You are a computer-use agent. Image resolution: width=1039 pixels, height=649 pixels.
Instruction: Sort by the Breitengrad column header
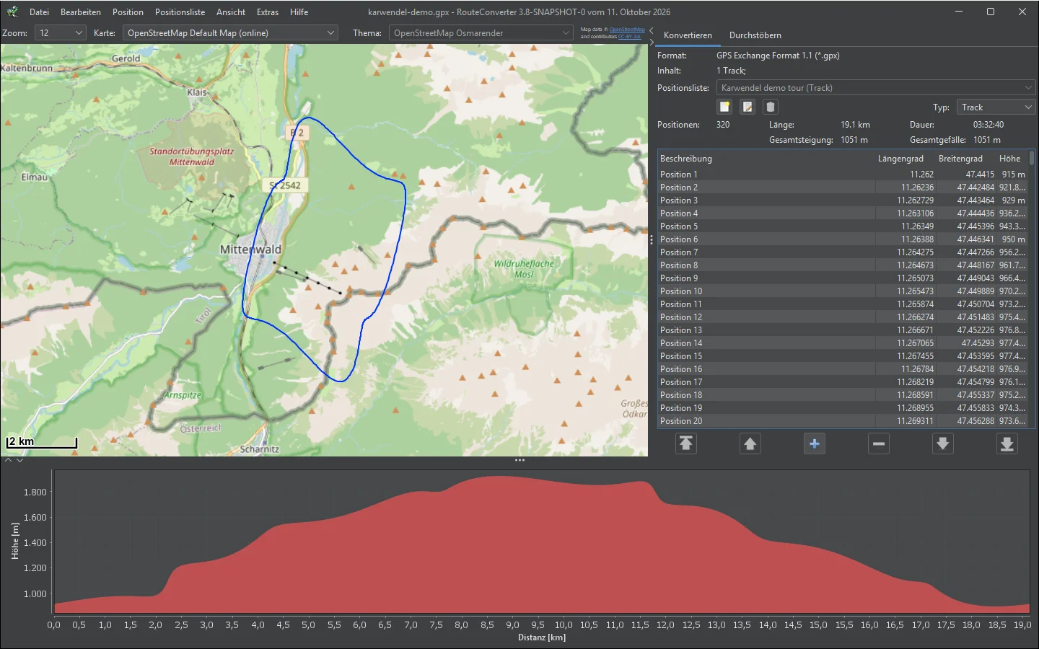pyautogui.click(x=966, y=159)
